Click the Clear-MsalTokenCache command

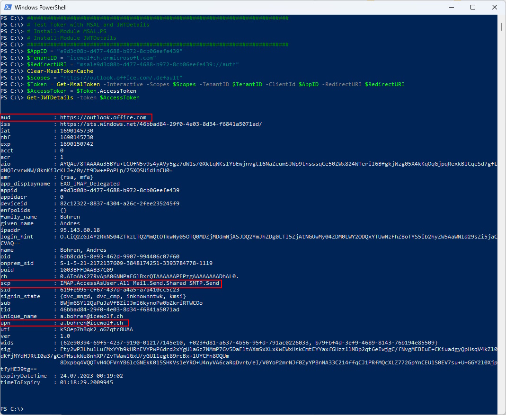pos(60,71)
